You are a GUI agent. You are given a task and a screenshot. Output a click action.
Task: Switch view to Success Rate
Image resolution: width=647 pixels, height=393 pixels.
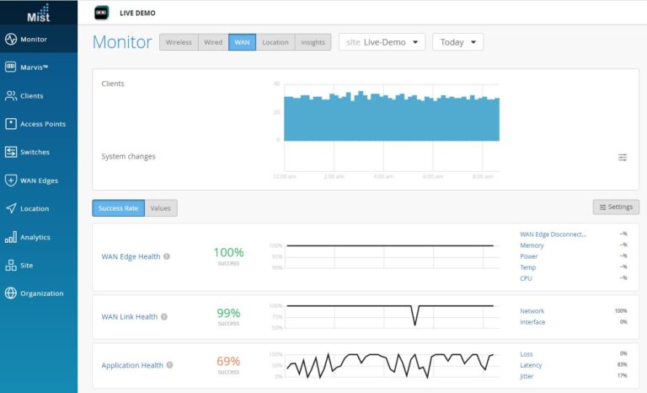click(118, 207)
